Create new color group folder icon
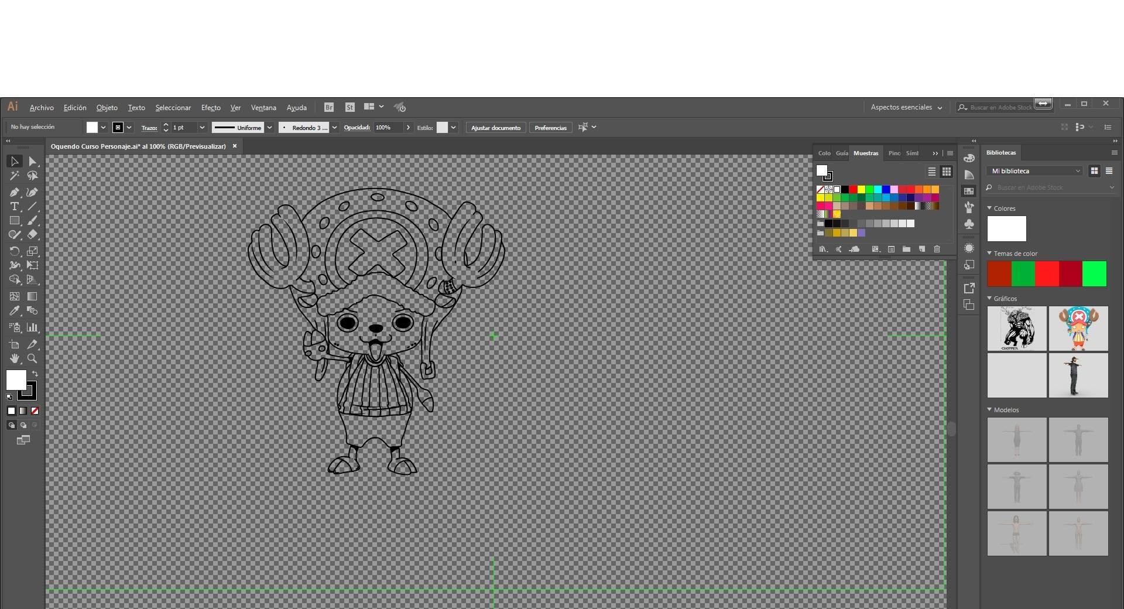The width and height of the screenshot is (1124, 609). pos(906,249)
